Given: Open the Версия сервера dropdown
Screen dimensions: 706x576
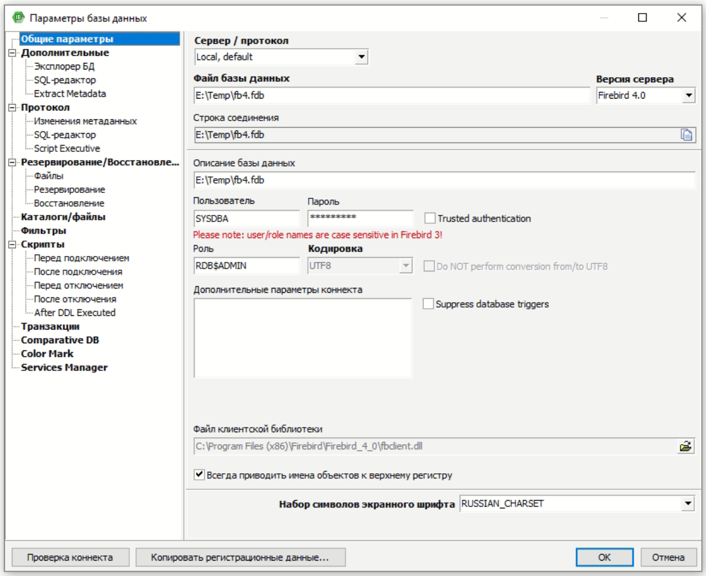Looking at the screenshot, I should [x=688, y=96].
